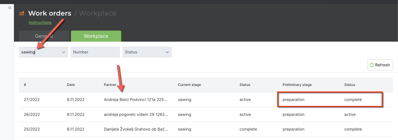This screenshot has width=398, height=140.
Task: Click the orange factory Work orders icon
Action: (22, 13)
